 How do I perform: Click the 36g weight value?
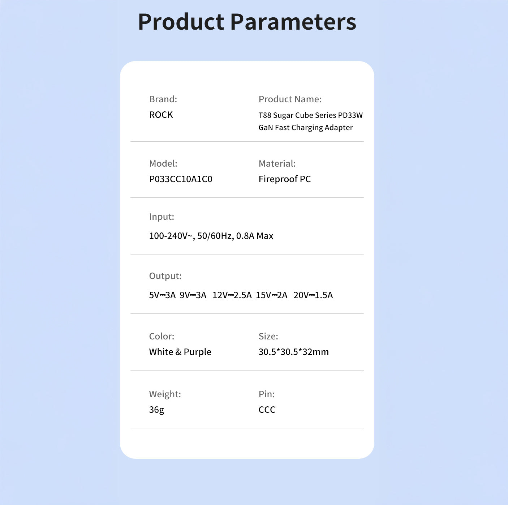pos(156,410)
